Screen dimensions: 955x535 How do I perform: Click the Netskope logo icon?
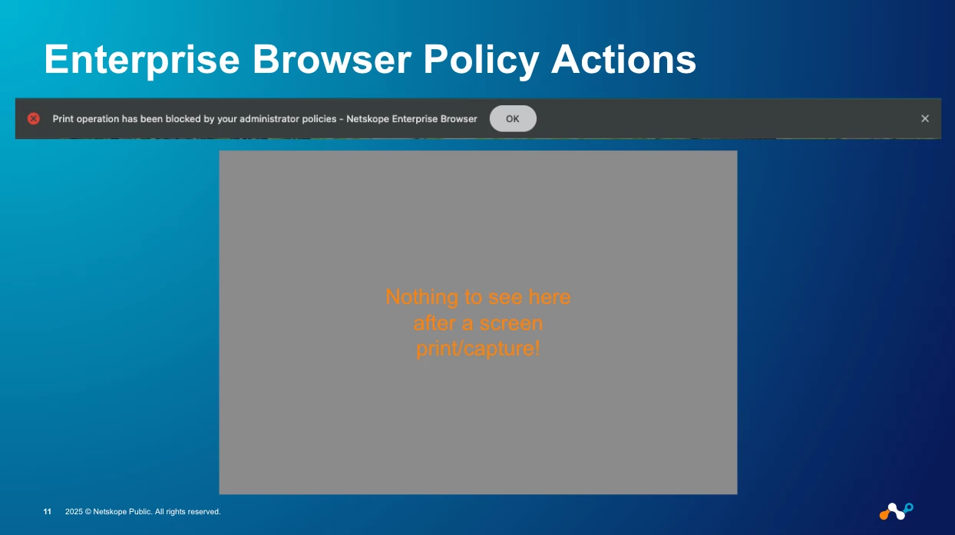pos(896,510)
